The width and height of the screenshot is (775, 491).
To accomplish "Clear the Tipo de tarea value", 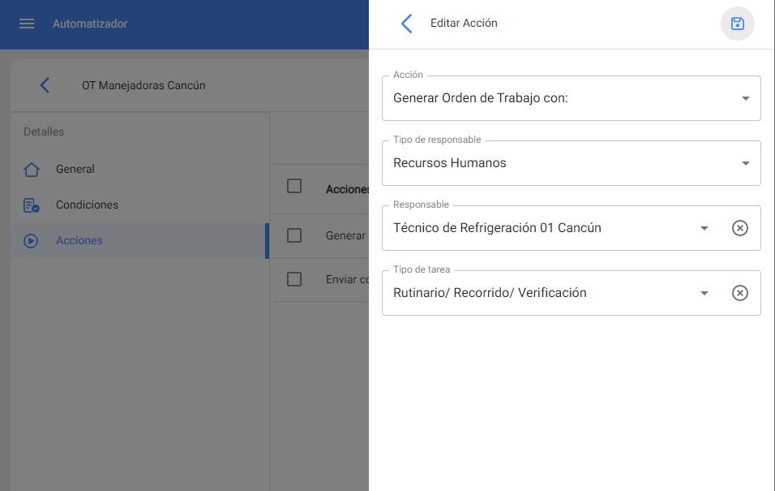I will [739, 293].
